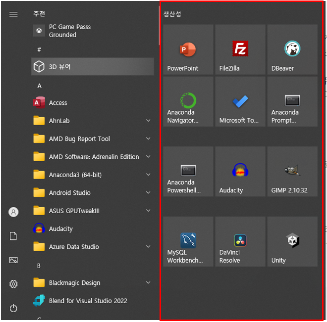Image resolution: width=327 pixels, height=322 pixels.
Task: Click the A section letter header
Action: click(40, 86)
